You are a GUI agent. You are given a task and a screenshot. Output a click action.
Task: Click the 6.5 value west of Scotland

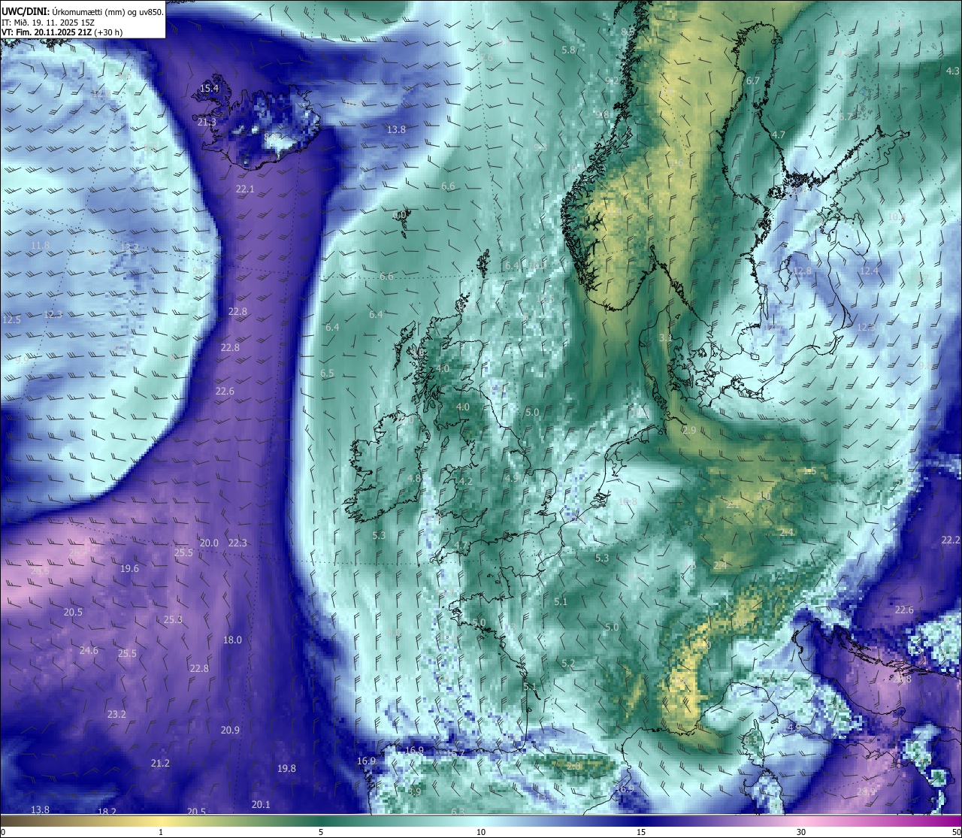point(327,374)
